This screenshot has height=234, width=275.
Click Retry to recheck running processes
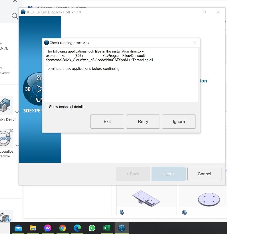point(143,121)
